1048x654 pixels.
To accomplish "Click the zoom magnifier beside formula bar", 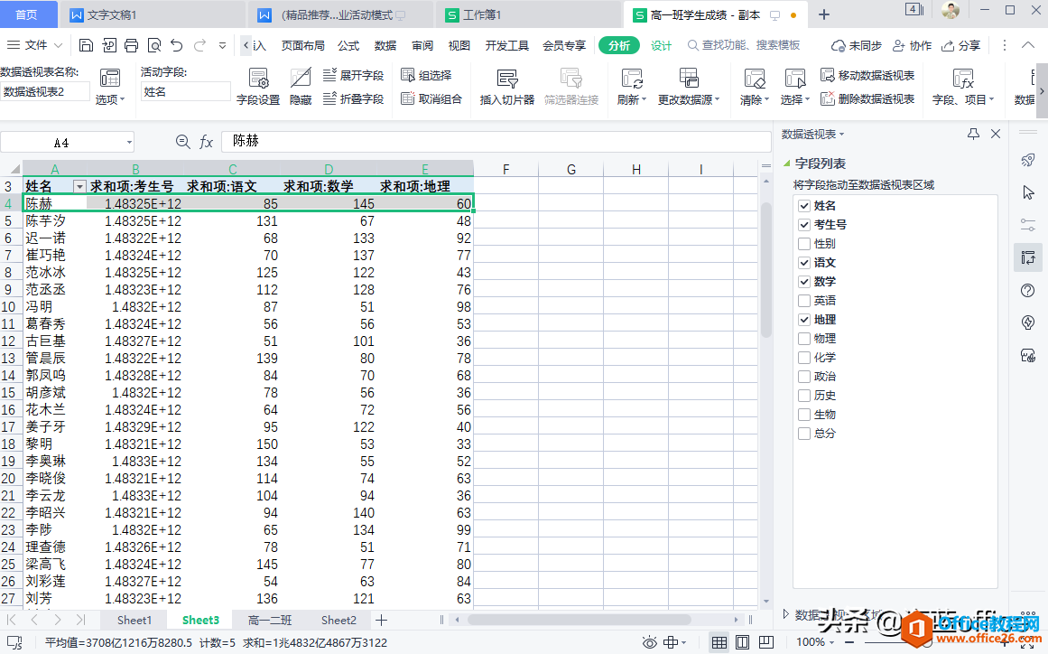I will (x=182, y=141).
